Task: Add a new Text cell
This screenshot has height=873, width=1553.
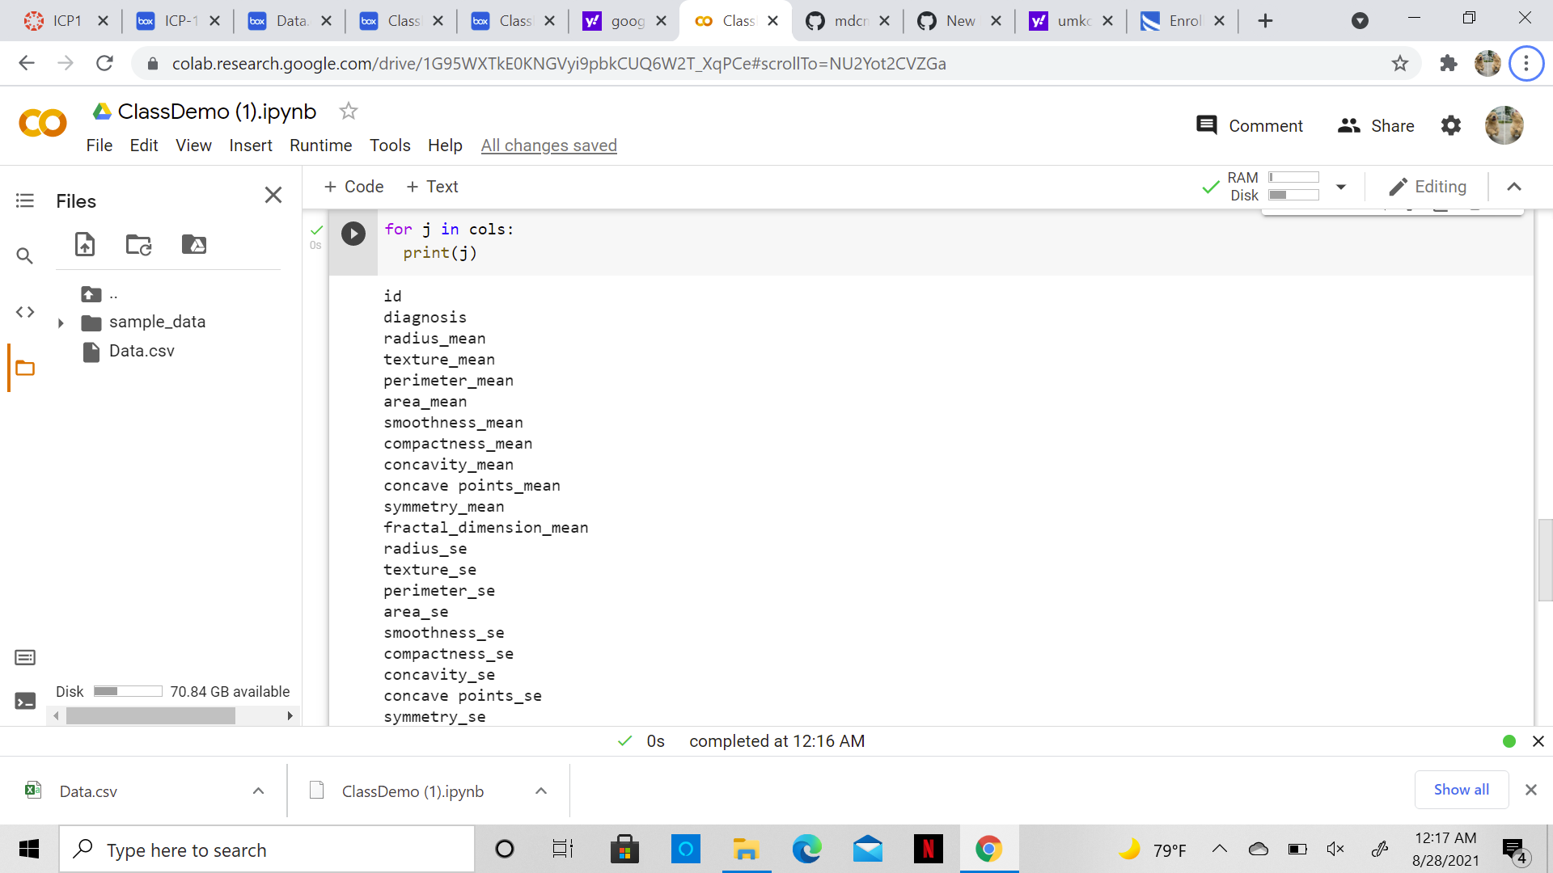Action: 432,187
